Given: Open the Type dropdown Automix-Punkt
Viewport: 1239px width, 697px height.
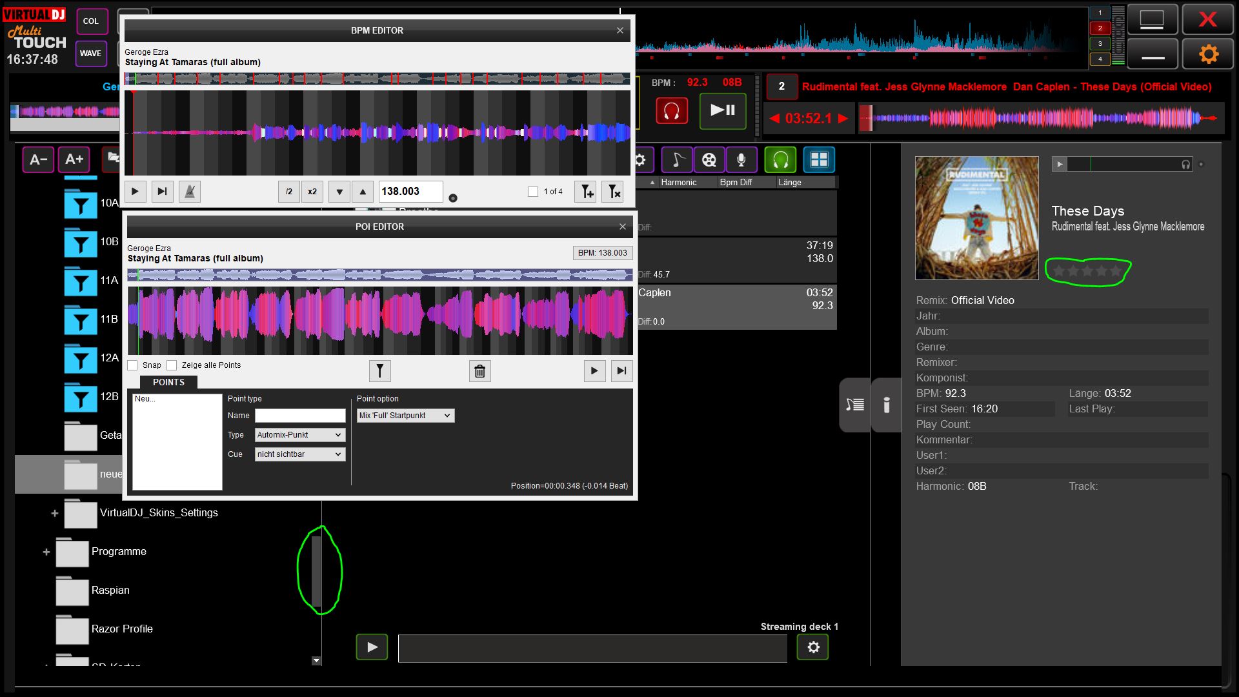Looking at the screenshot, I should 300,435.
